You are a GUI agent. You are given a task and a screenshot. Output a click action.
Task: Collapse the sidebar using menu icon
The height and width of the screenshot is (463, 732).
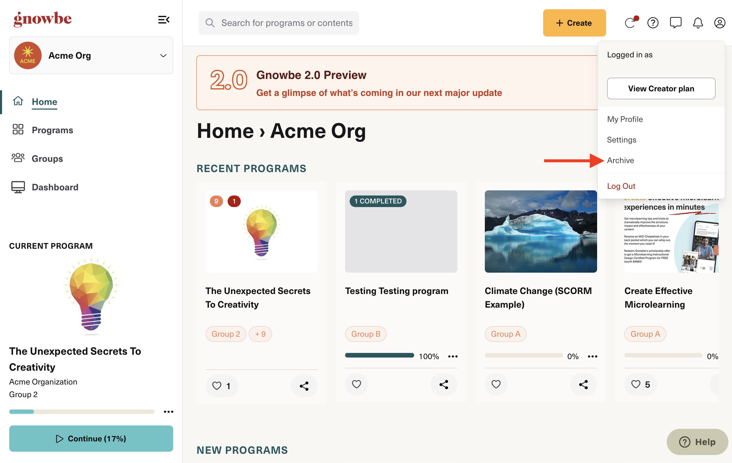[164, 20]
